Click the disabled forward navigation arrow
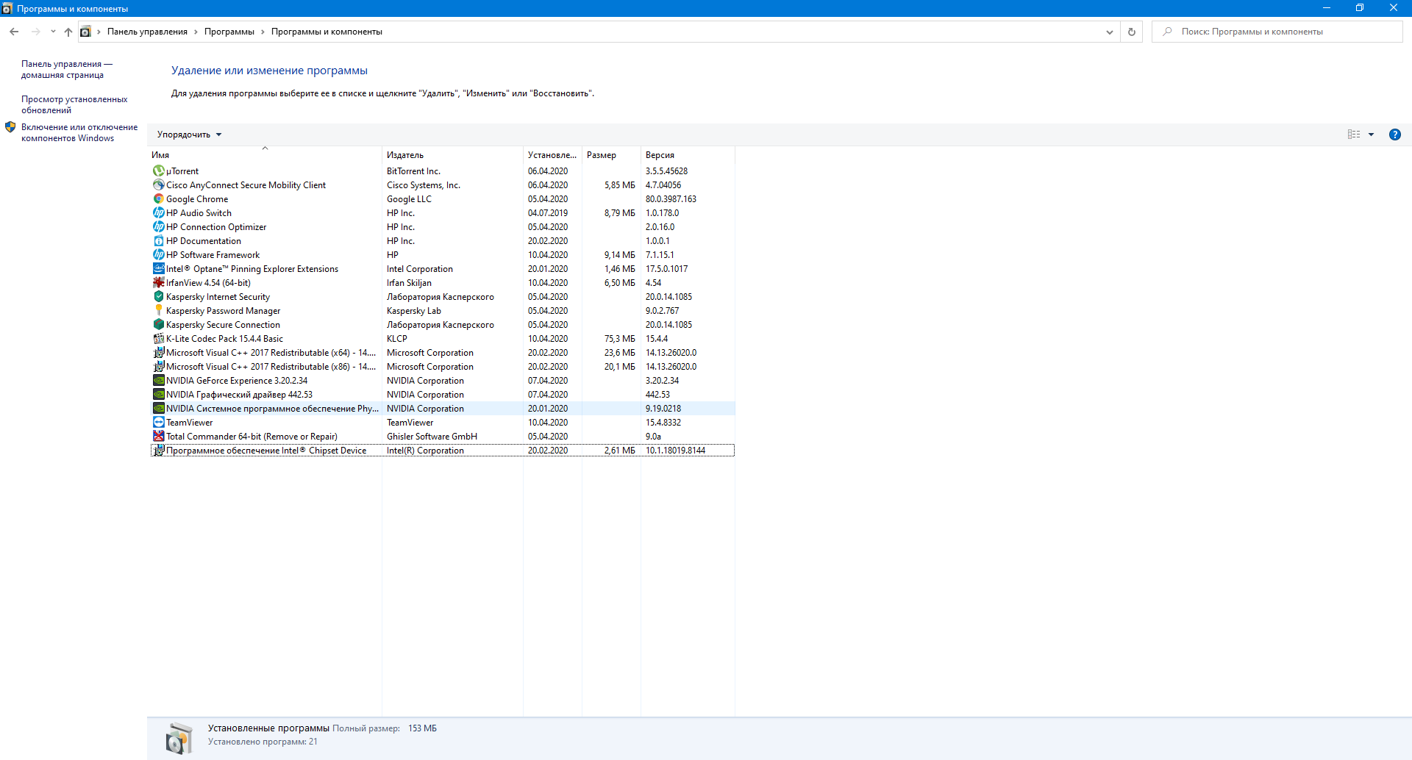 click(35, 32)
